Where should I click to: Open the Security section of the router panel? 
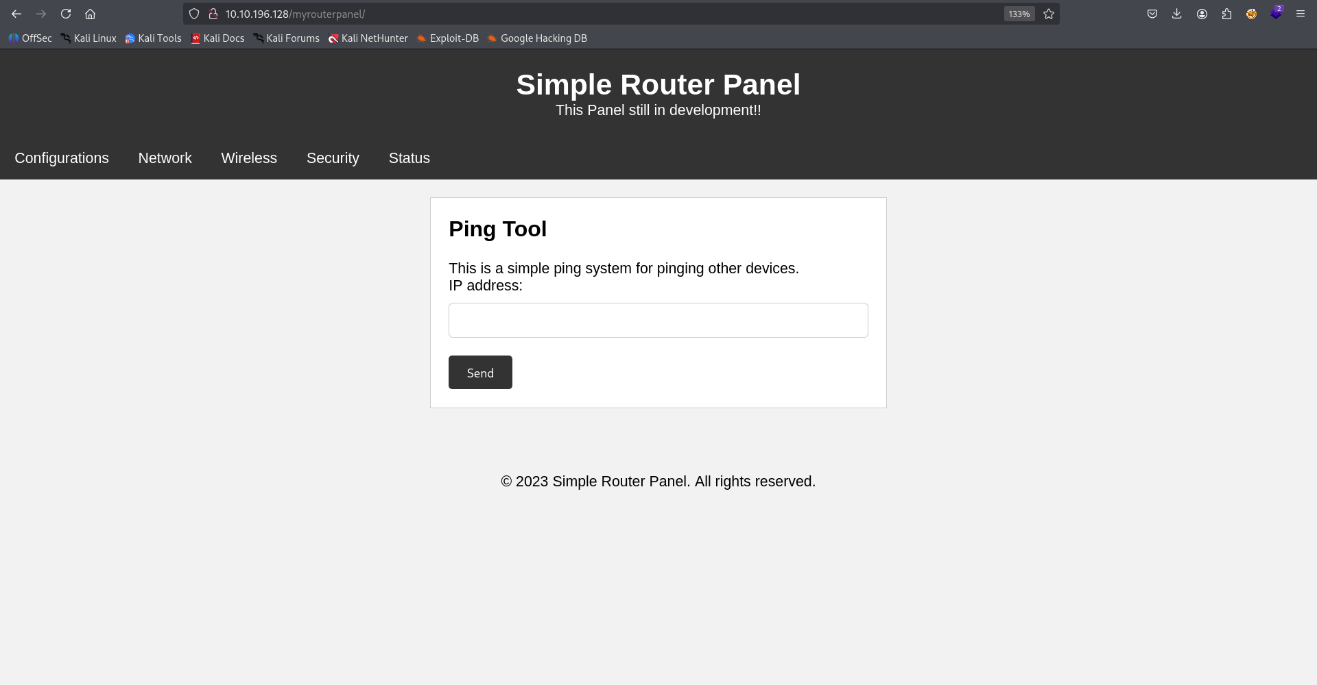pos(333,158)
